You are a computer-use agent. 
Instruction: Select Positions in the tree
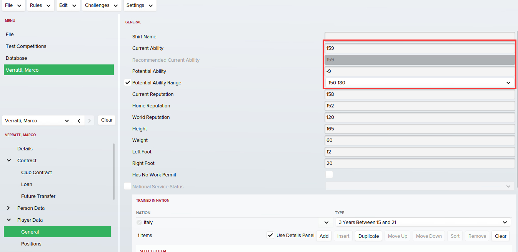point(31,244)
